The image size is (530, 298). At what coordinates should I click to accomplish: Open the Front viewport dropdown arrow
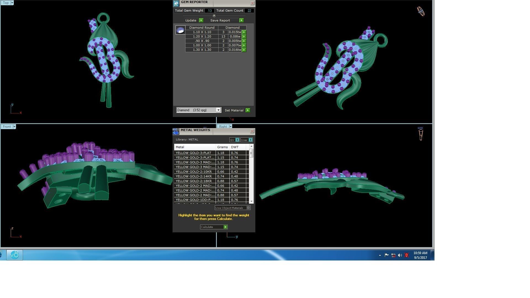14,127
